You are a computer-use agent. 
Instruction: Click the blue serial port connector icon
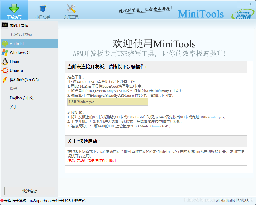coord(43,9)
